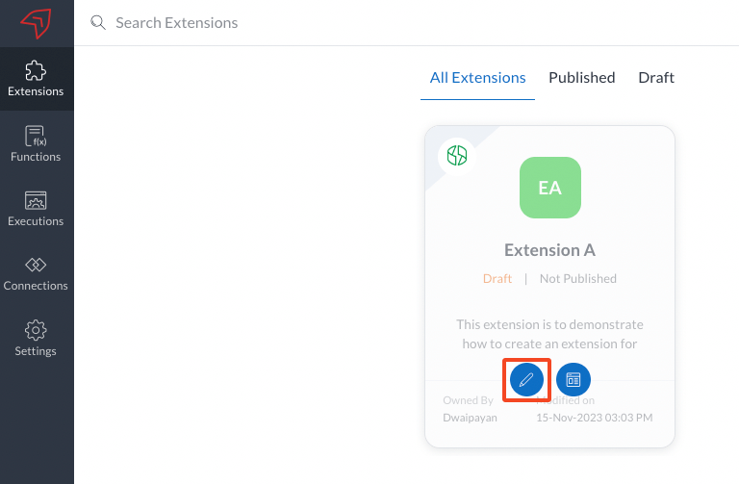This screenshot has height=484, width=739.
Task: Click the Not Published status label
Action: click(577, 279)
